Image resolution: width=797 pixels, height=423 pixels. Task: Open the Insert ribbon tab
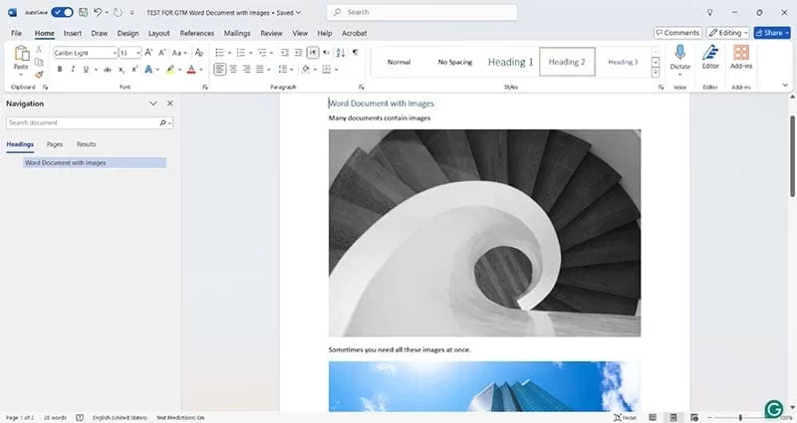pyautogui.click(x=73, y=33)
